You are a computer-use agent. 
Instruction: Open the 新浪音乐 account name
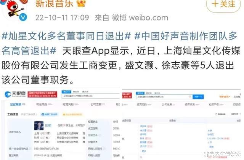pos(54,4)
